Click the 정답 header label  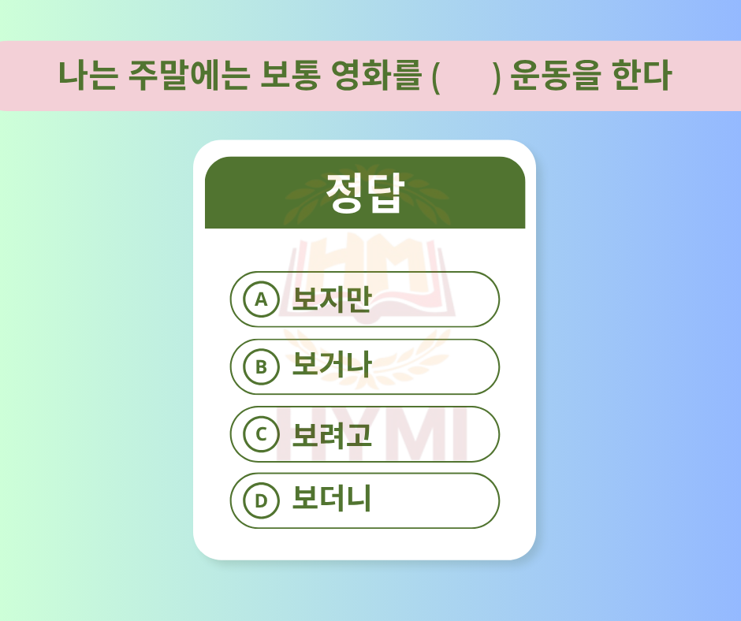[365, 192]
